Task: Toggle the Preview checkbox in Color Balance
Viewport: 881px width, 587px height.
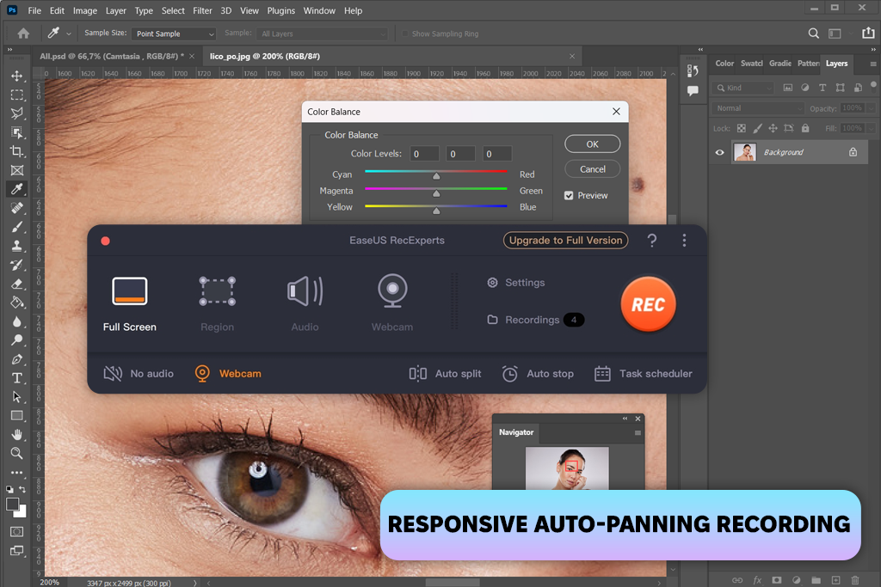Action: point(569,195)
